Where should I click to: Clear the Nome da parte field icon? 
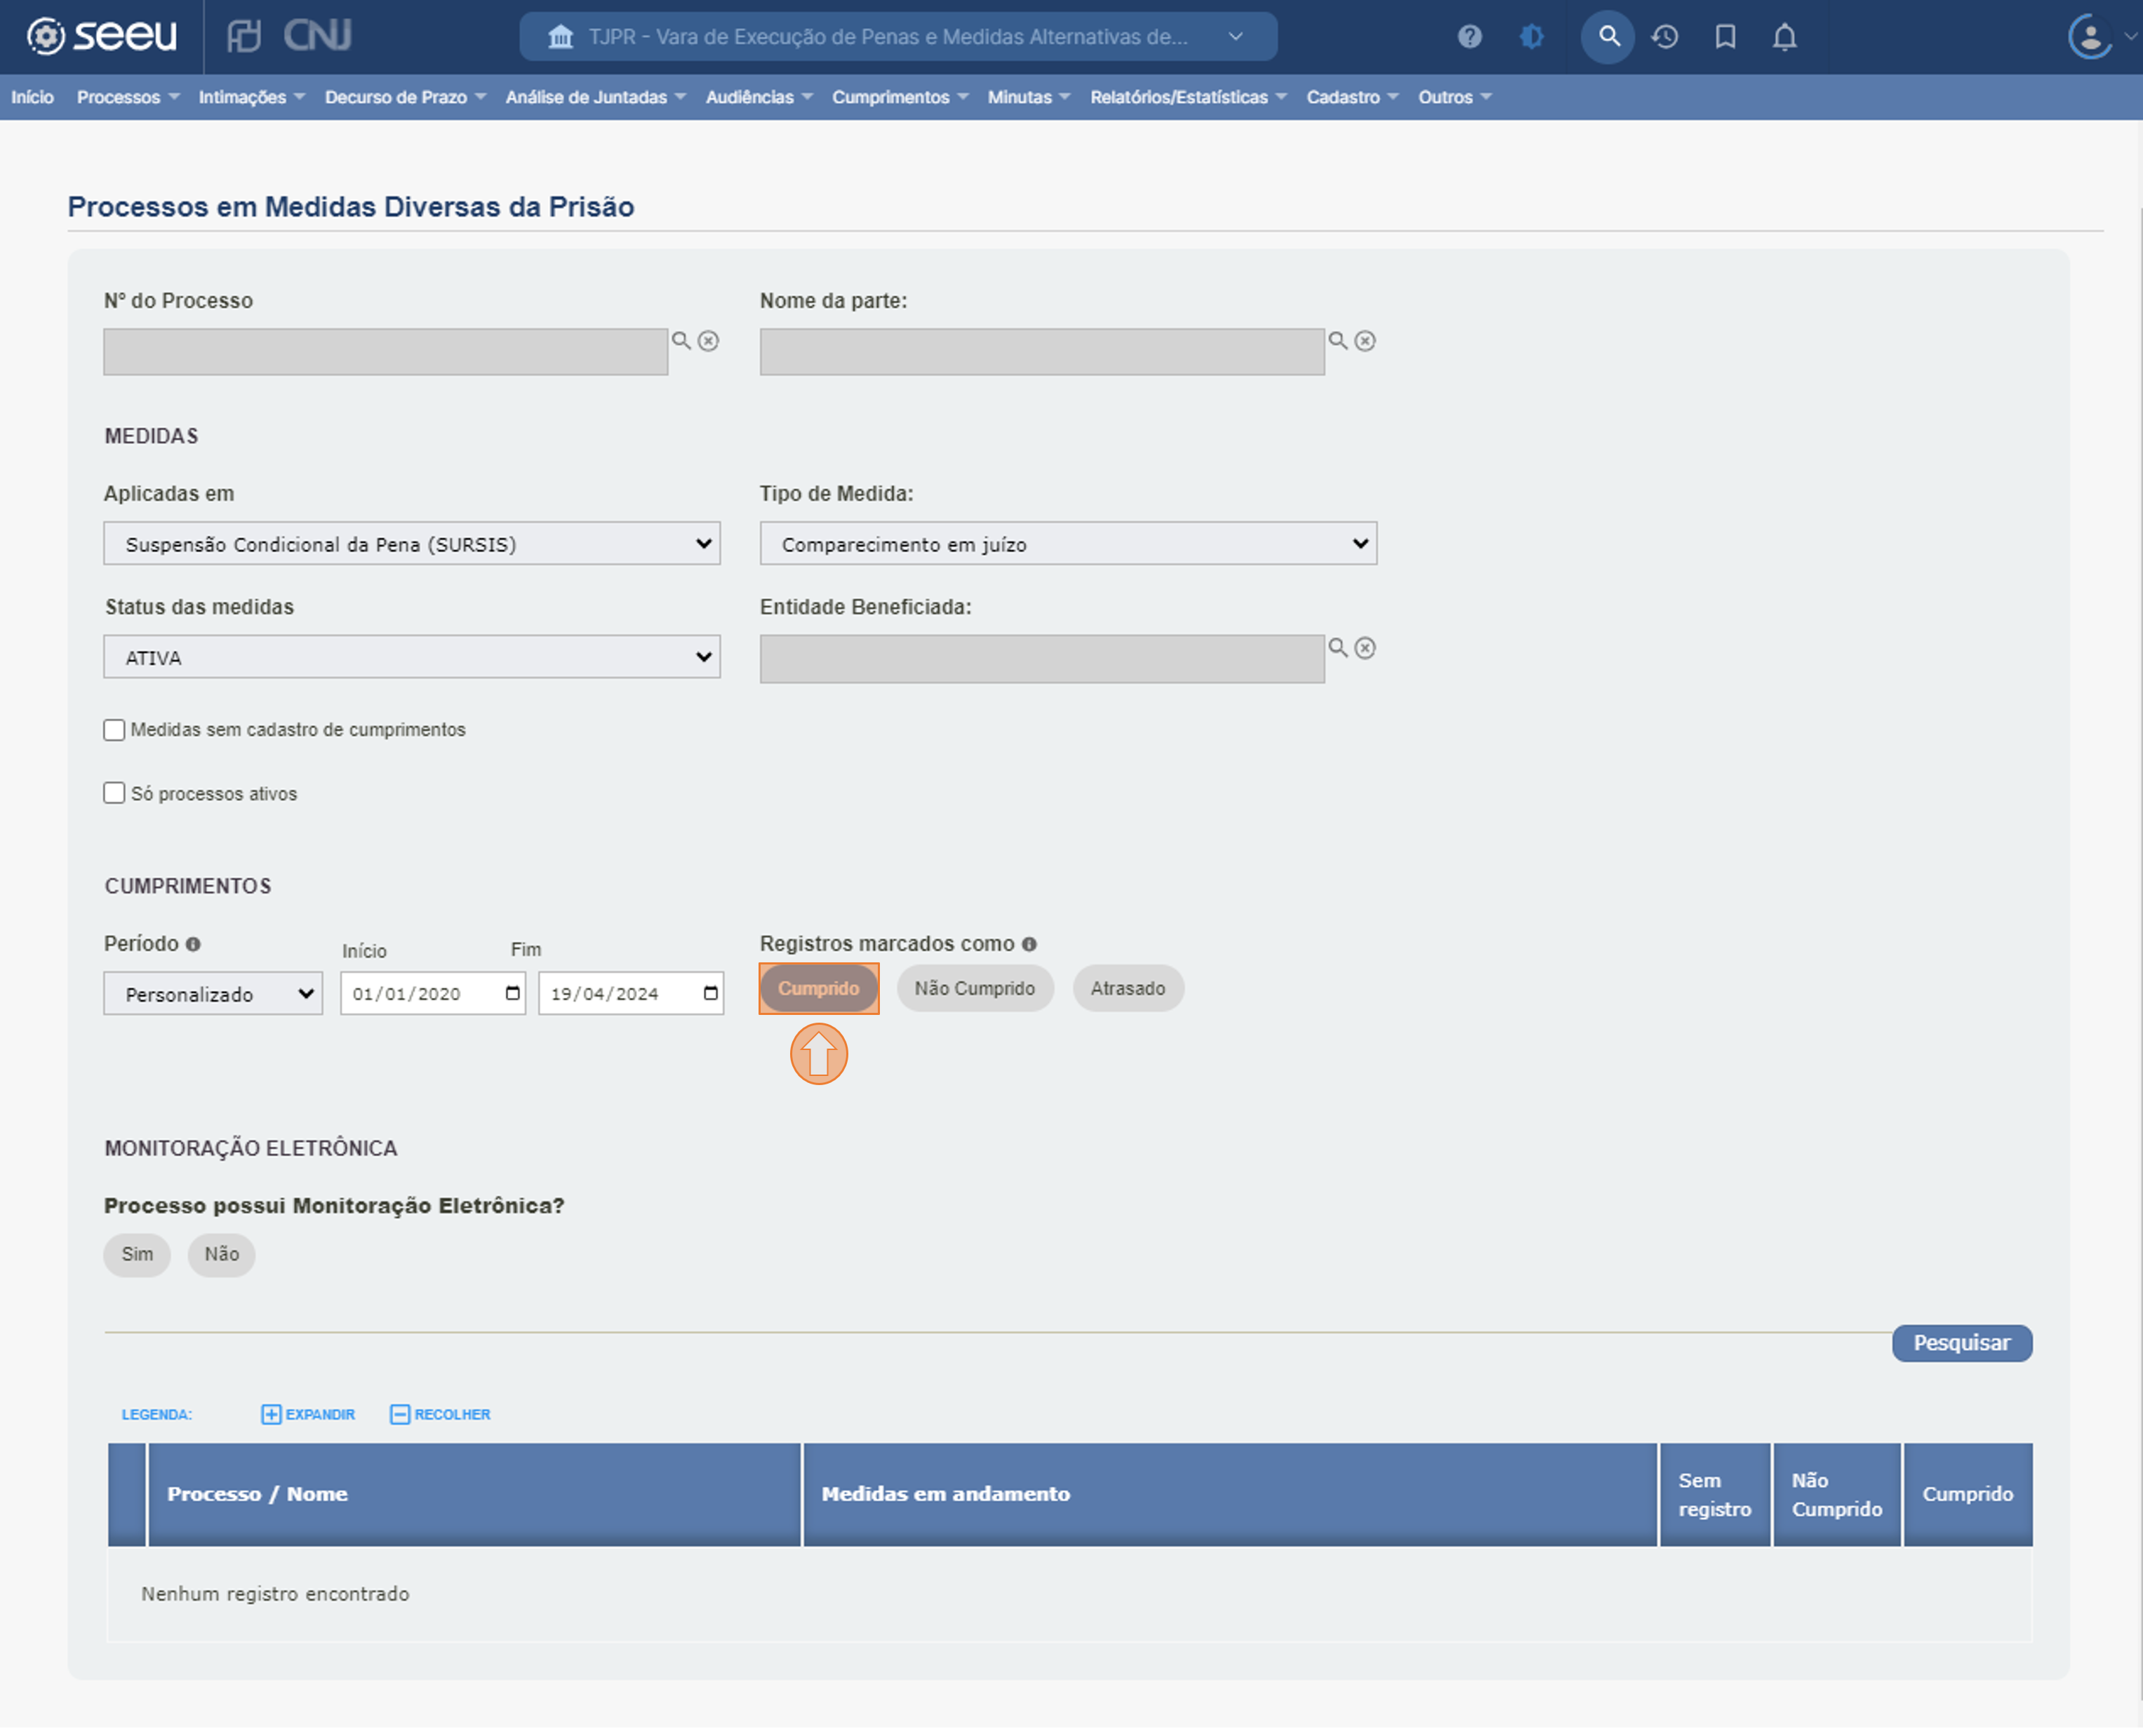click(1365, 341)
